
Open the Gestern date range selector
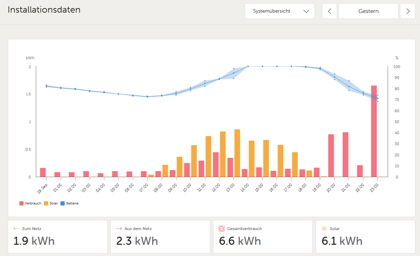point(368,11)
